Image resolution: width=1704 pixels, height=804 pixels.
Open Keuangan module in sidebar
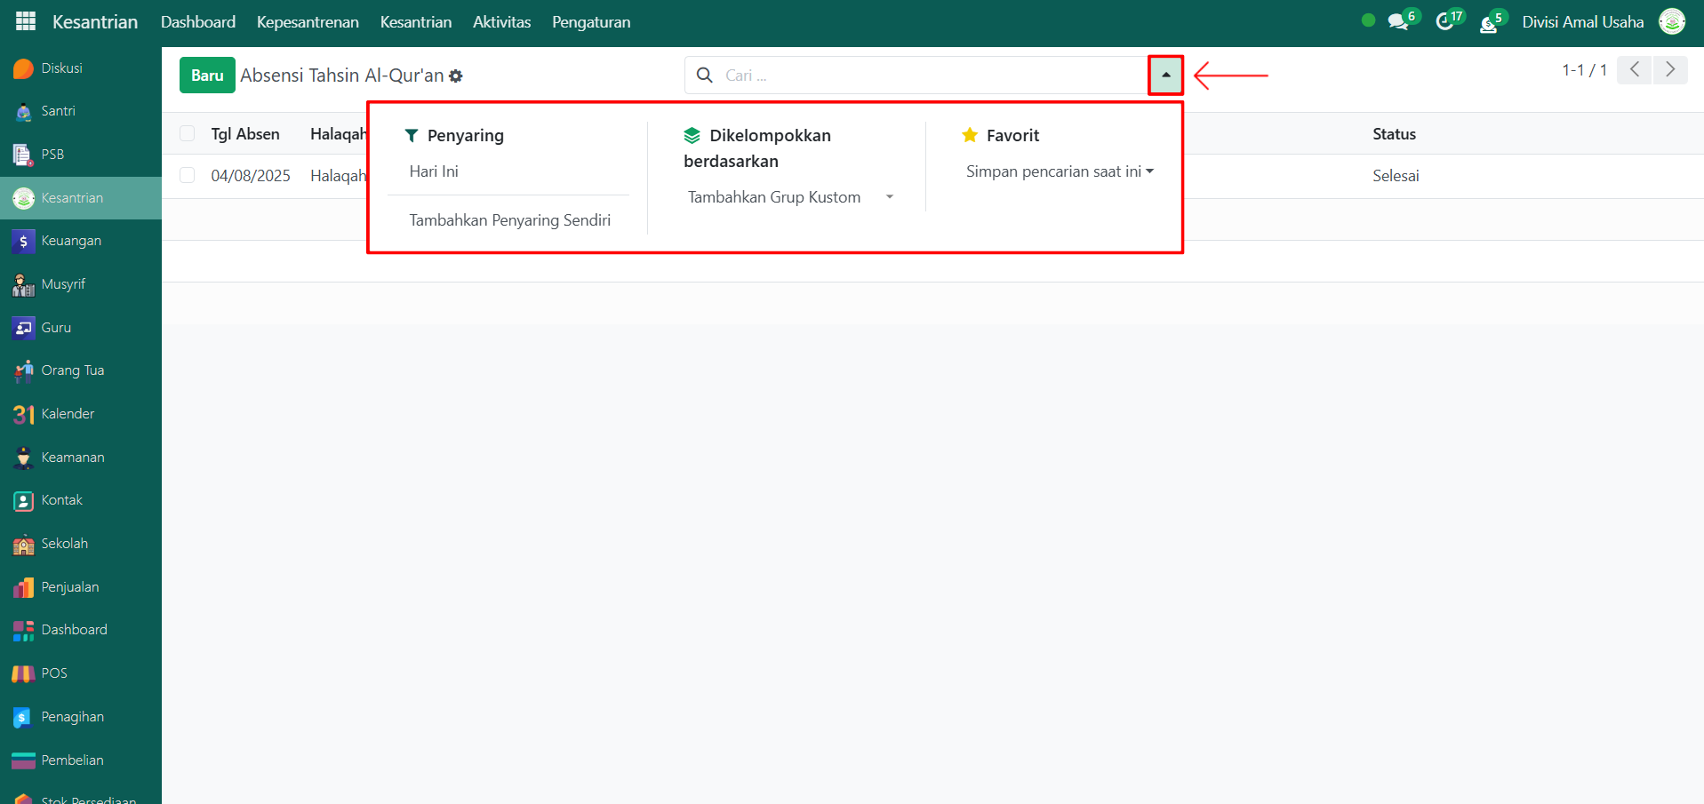coord(71,241)
